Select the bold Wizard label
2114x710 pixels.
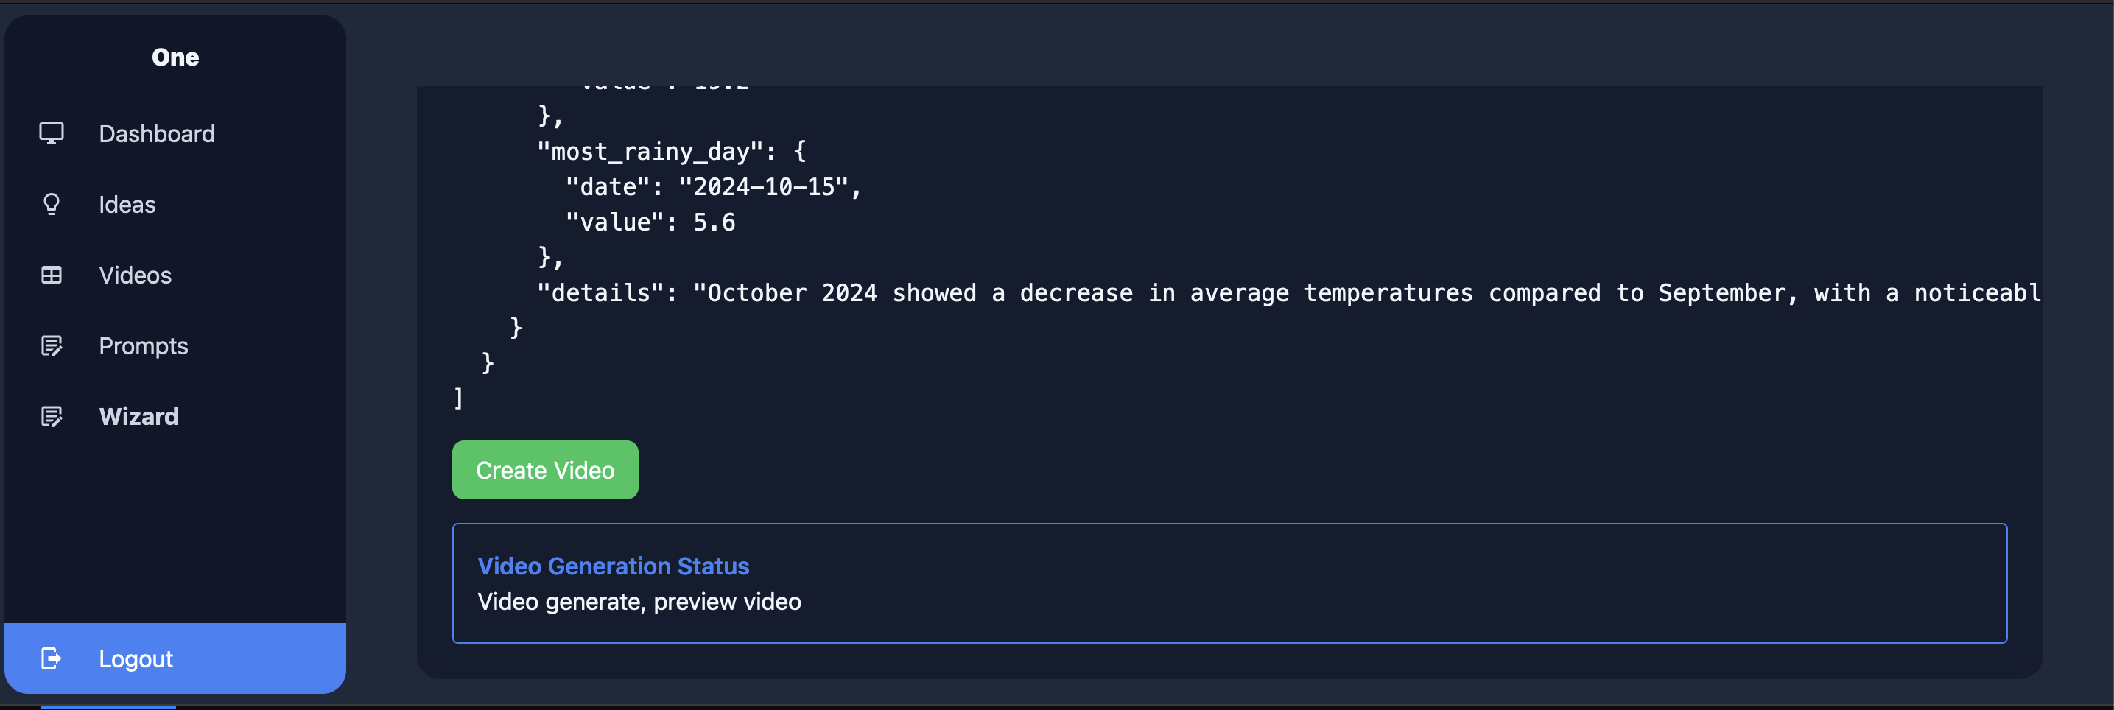coord(138,416)
